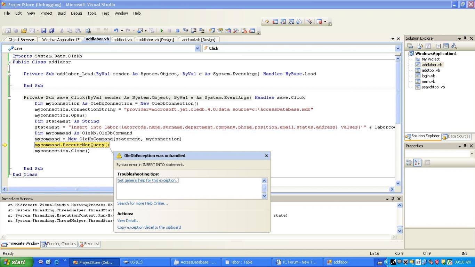Stop debugging with the square stop icon
The height and width of the screenshot is (267, 475).
pyautogui.click(x=177, y=31)
